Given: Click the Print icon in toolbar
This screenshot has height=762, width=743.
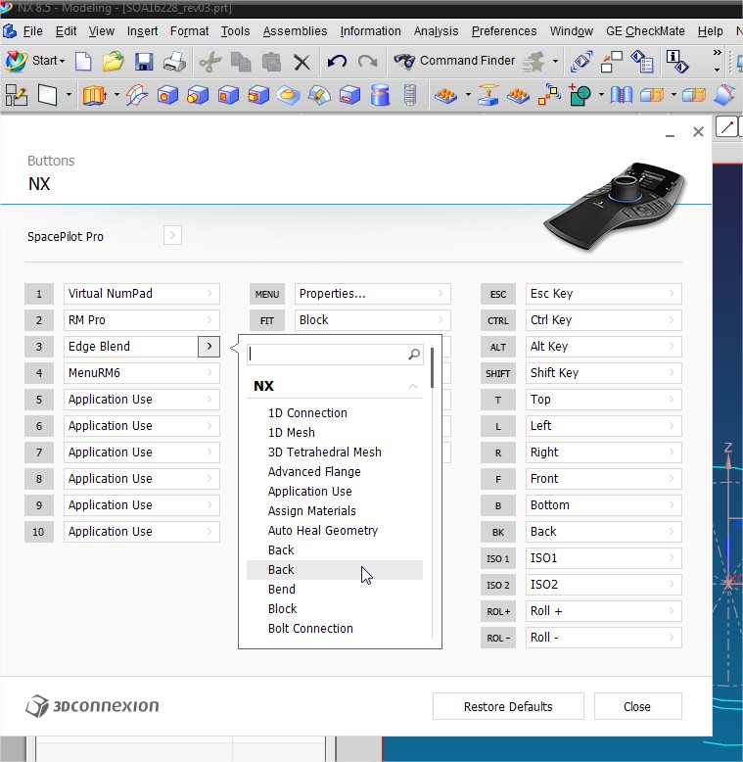Looking at the screenshot, I should pos(174,62).
